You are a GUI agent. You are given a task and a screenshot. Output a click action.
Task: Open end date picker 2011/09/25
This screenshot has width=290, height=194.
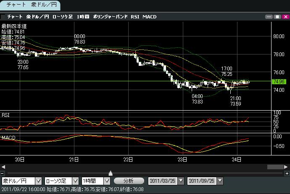point(220,181)
